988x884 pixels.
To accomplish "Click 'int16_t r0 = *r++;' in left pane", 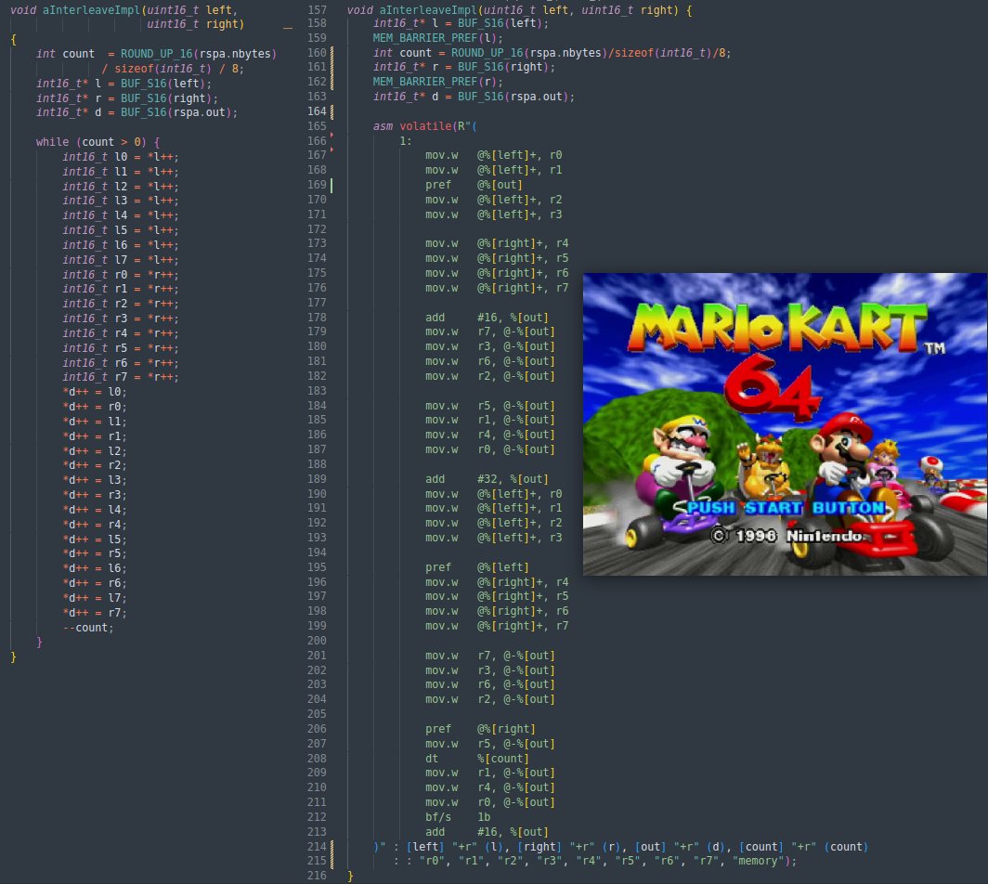I will click(x=121, y=275).
